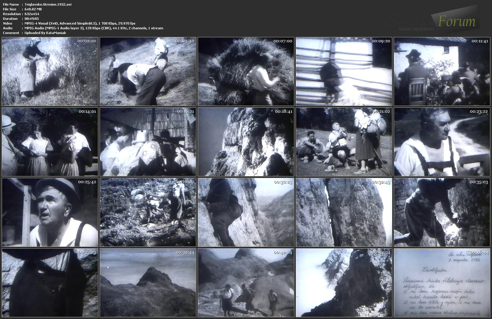Select the climber thumbnail at 00:30:23
This screenshot has width=492, height=319.
pos(246,213)
